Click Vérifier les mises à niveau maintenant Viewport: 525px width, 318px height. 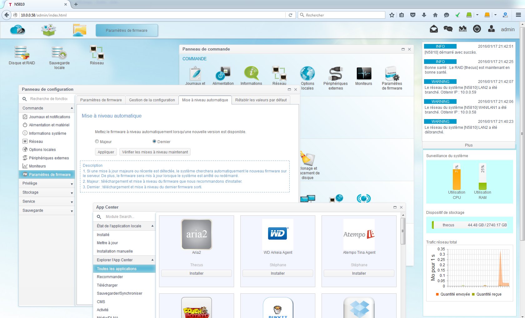click(155, 152)
